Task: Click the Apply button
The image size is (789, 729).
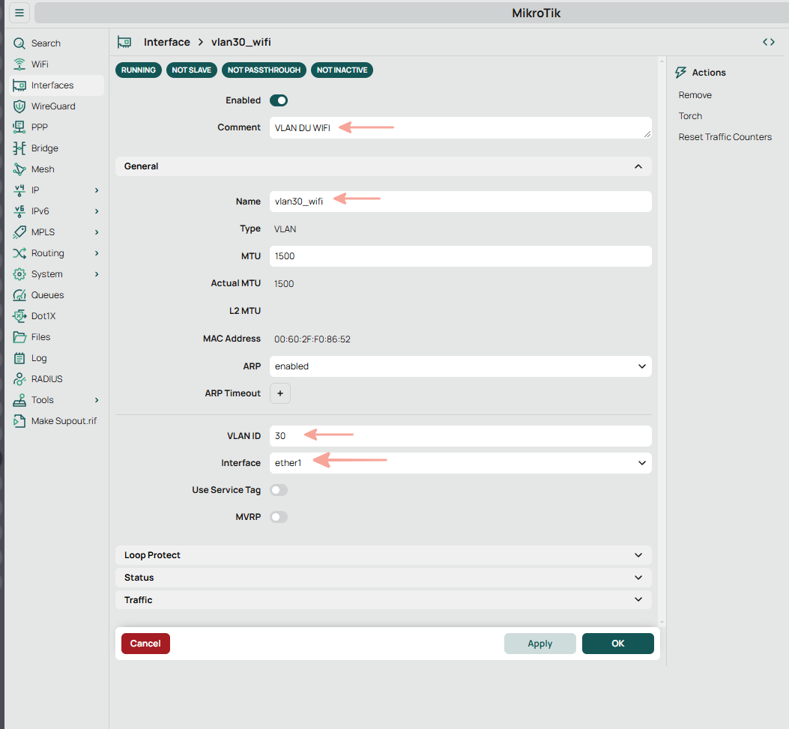Action: point(539,644)
